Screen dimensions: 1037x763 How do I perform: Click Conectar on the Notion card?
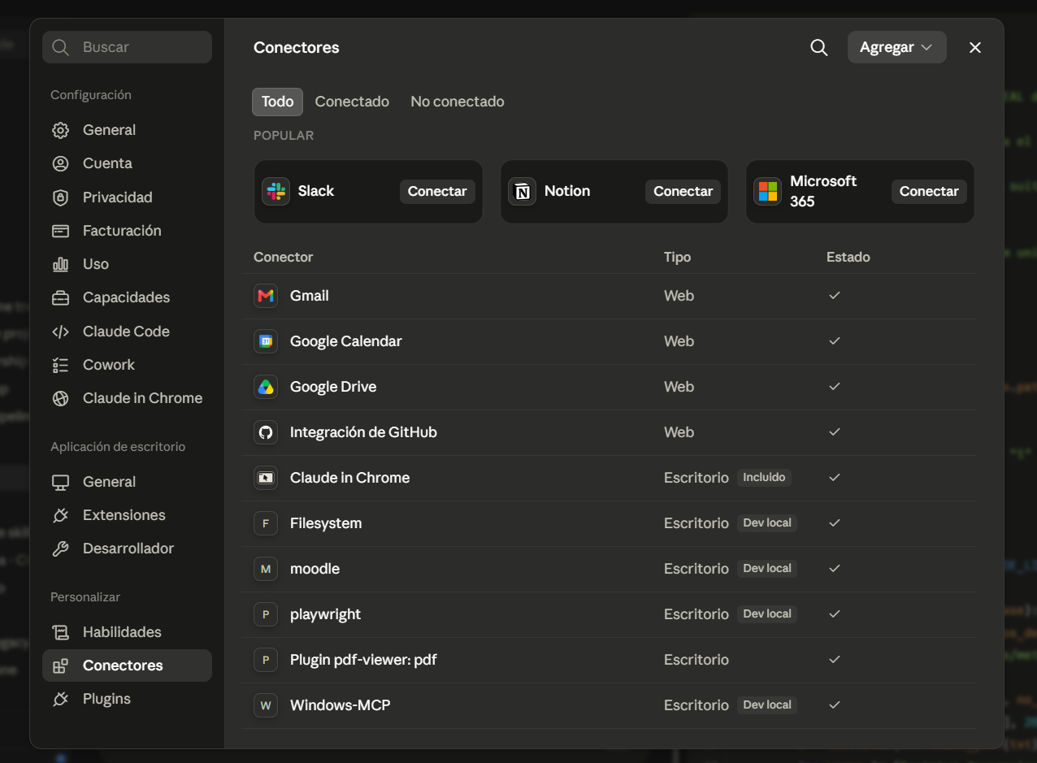(683, 191)
